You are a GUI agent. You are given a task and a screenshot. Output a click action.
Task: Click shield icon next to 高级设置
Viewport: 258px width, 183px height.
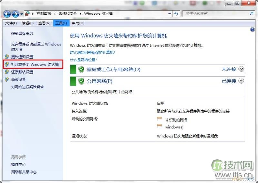6,79
